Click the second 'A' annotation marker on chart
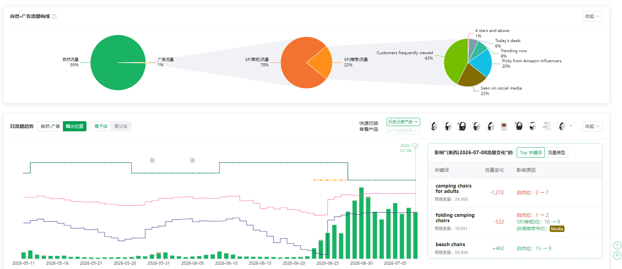The width and height of the screenshot is (622, 269). [x=192, y=160]
